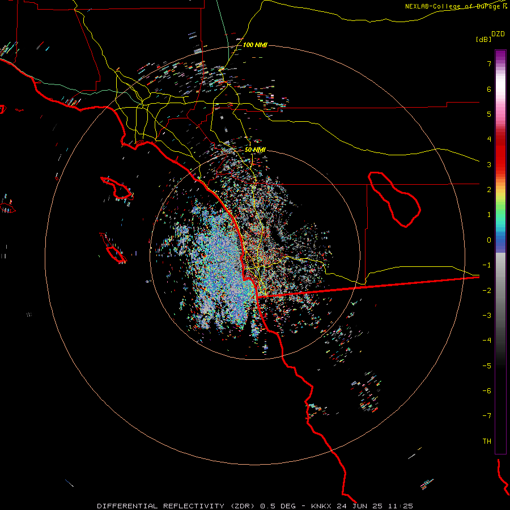Click the "-7" scale label
Image resolution: width=510 pixels, height=510 pixels.
point(487,416)
